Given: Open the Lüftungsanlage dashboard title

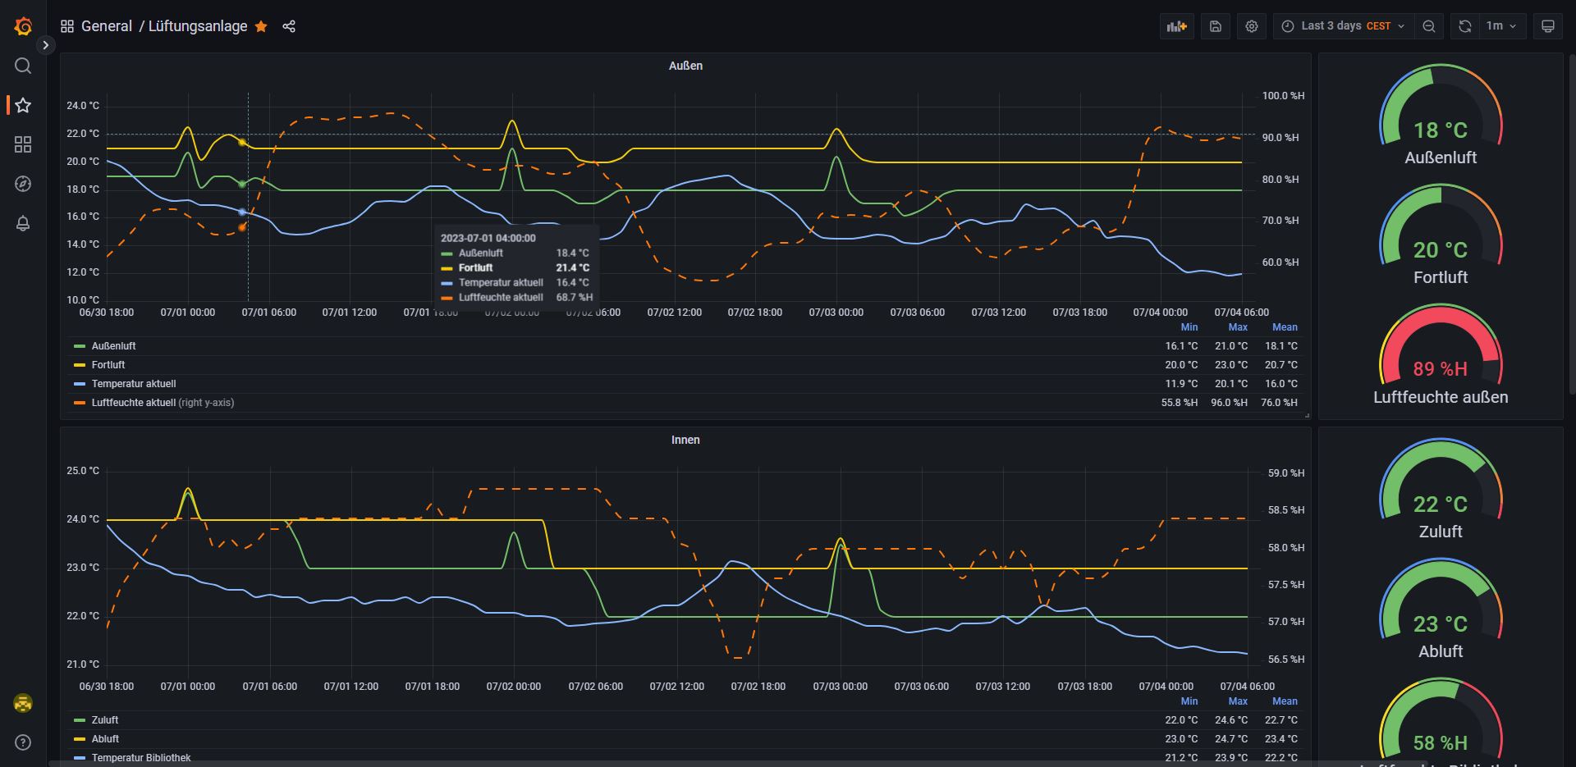Looking at the screenshot, I should click(x=198, y=26).
